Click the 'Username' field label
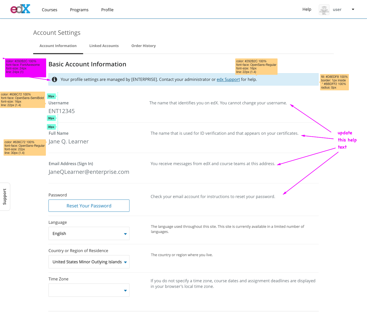The image size is (367, 319). tap(59, 103)
